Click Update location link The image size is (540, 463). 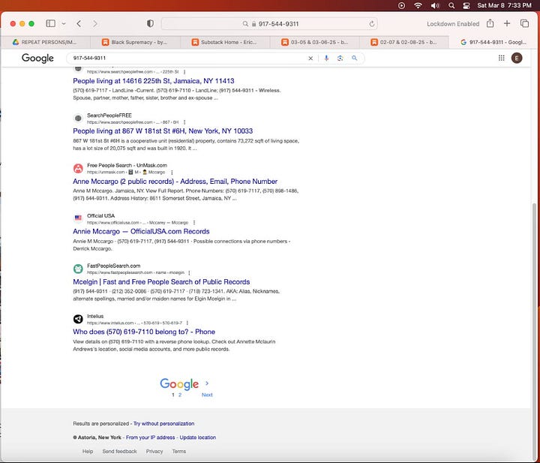(198, 437)
